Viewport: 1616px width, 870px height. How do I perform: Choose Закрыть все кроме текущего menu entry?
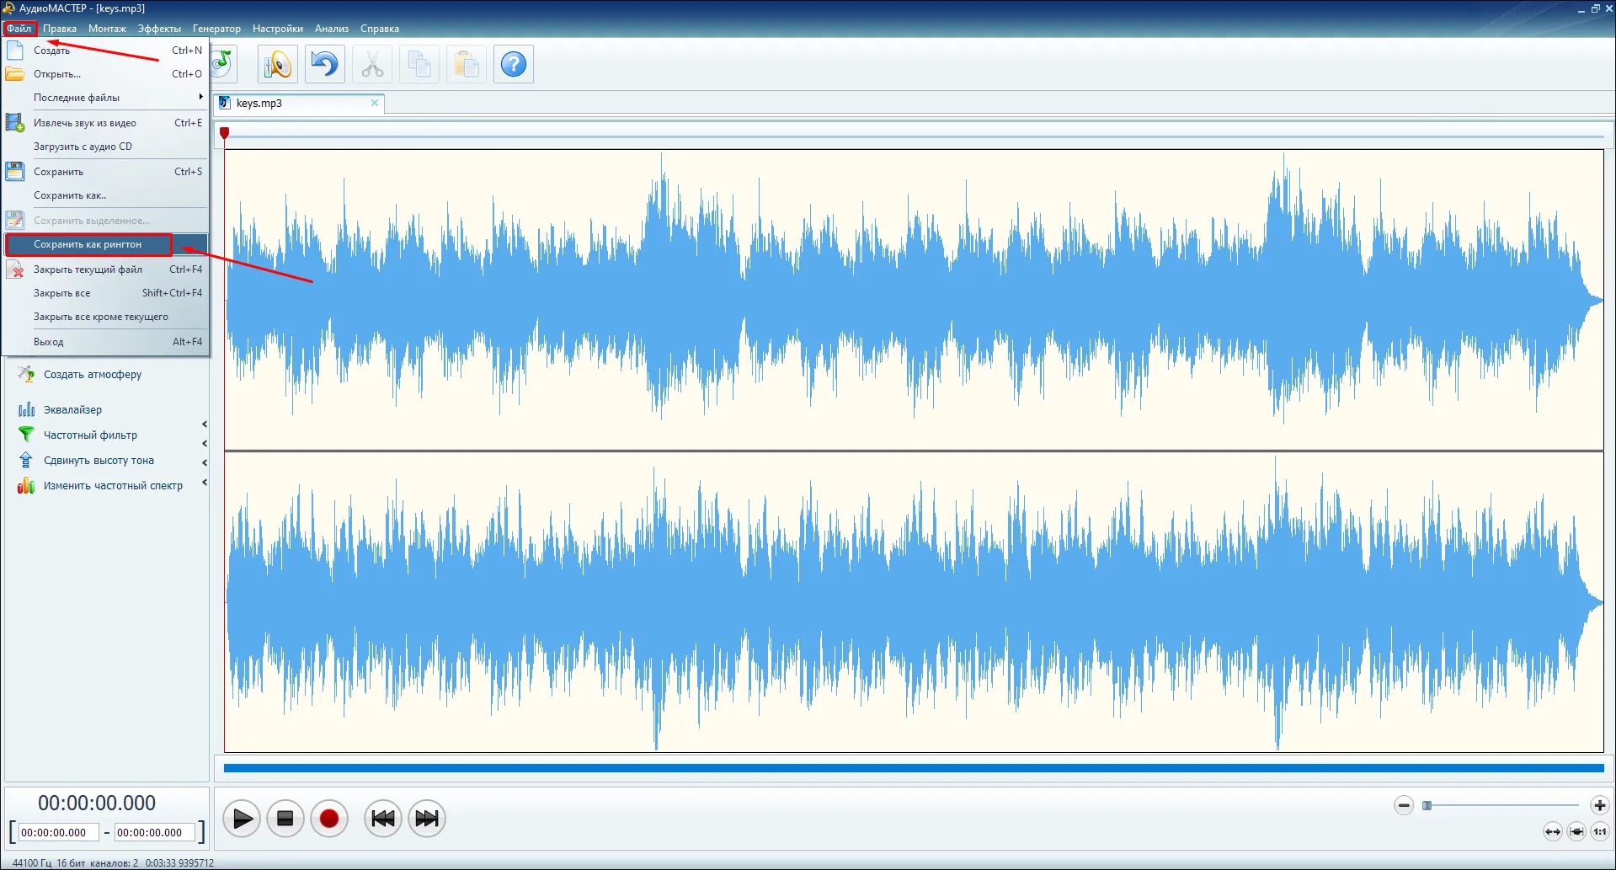click(x=105, y=317)
